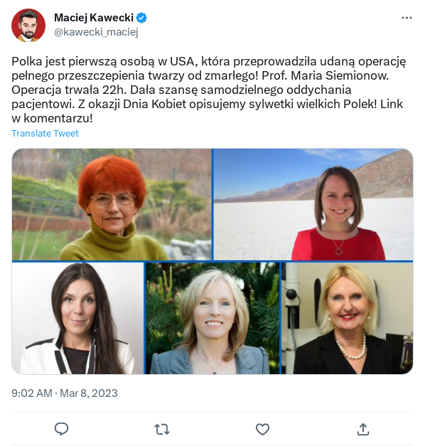Click the blue verified badge next to the name
This screenshot has width=425, height=446.
[x=141, y=18]
